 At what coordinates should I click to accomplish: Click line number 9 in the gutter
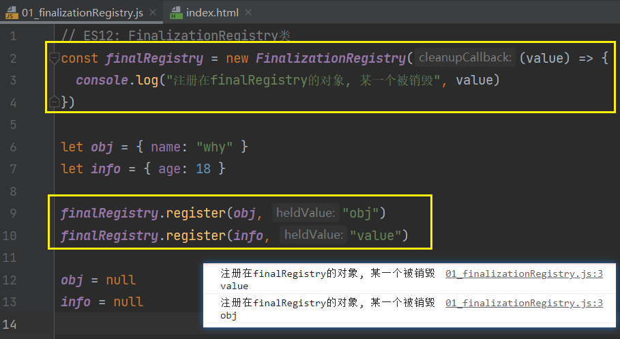(x=13, y=213)
